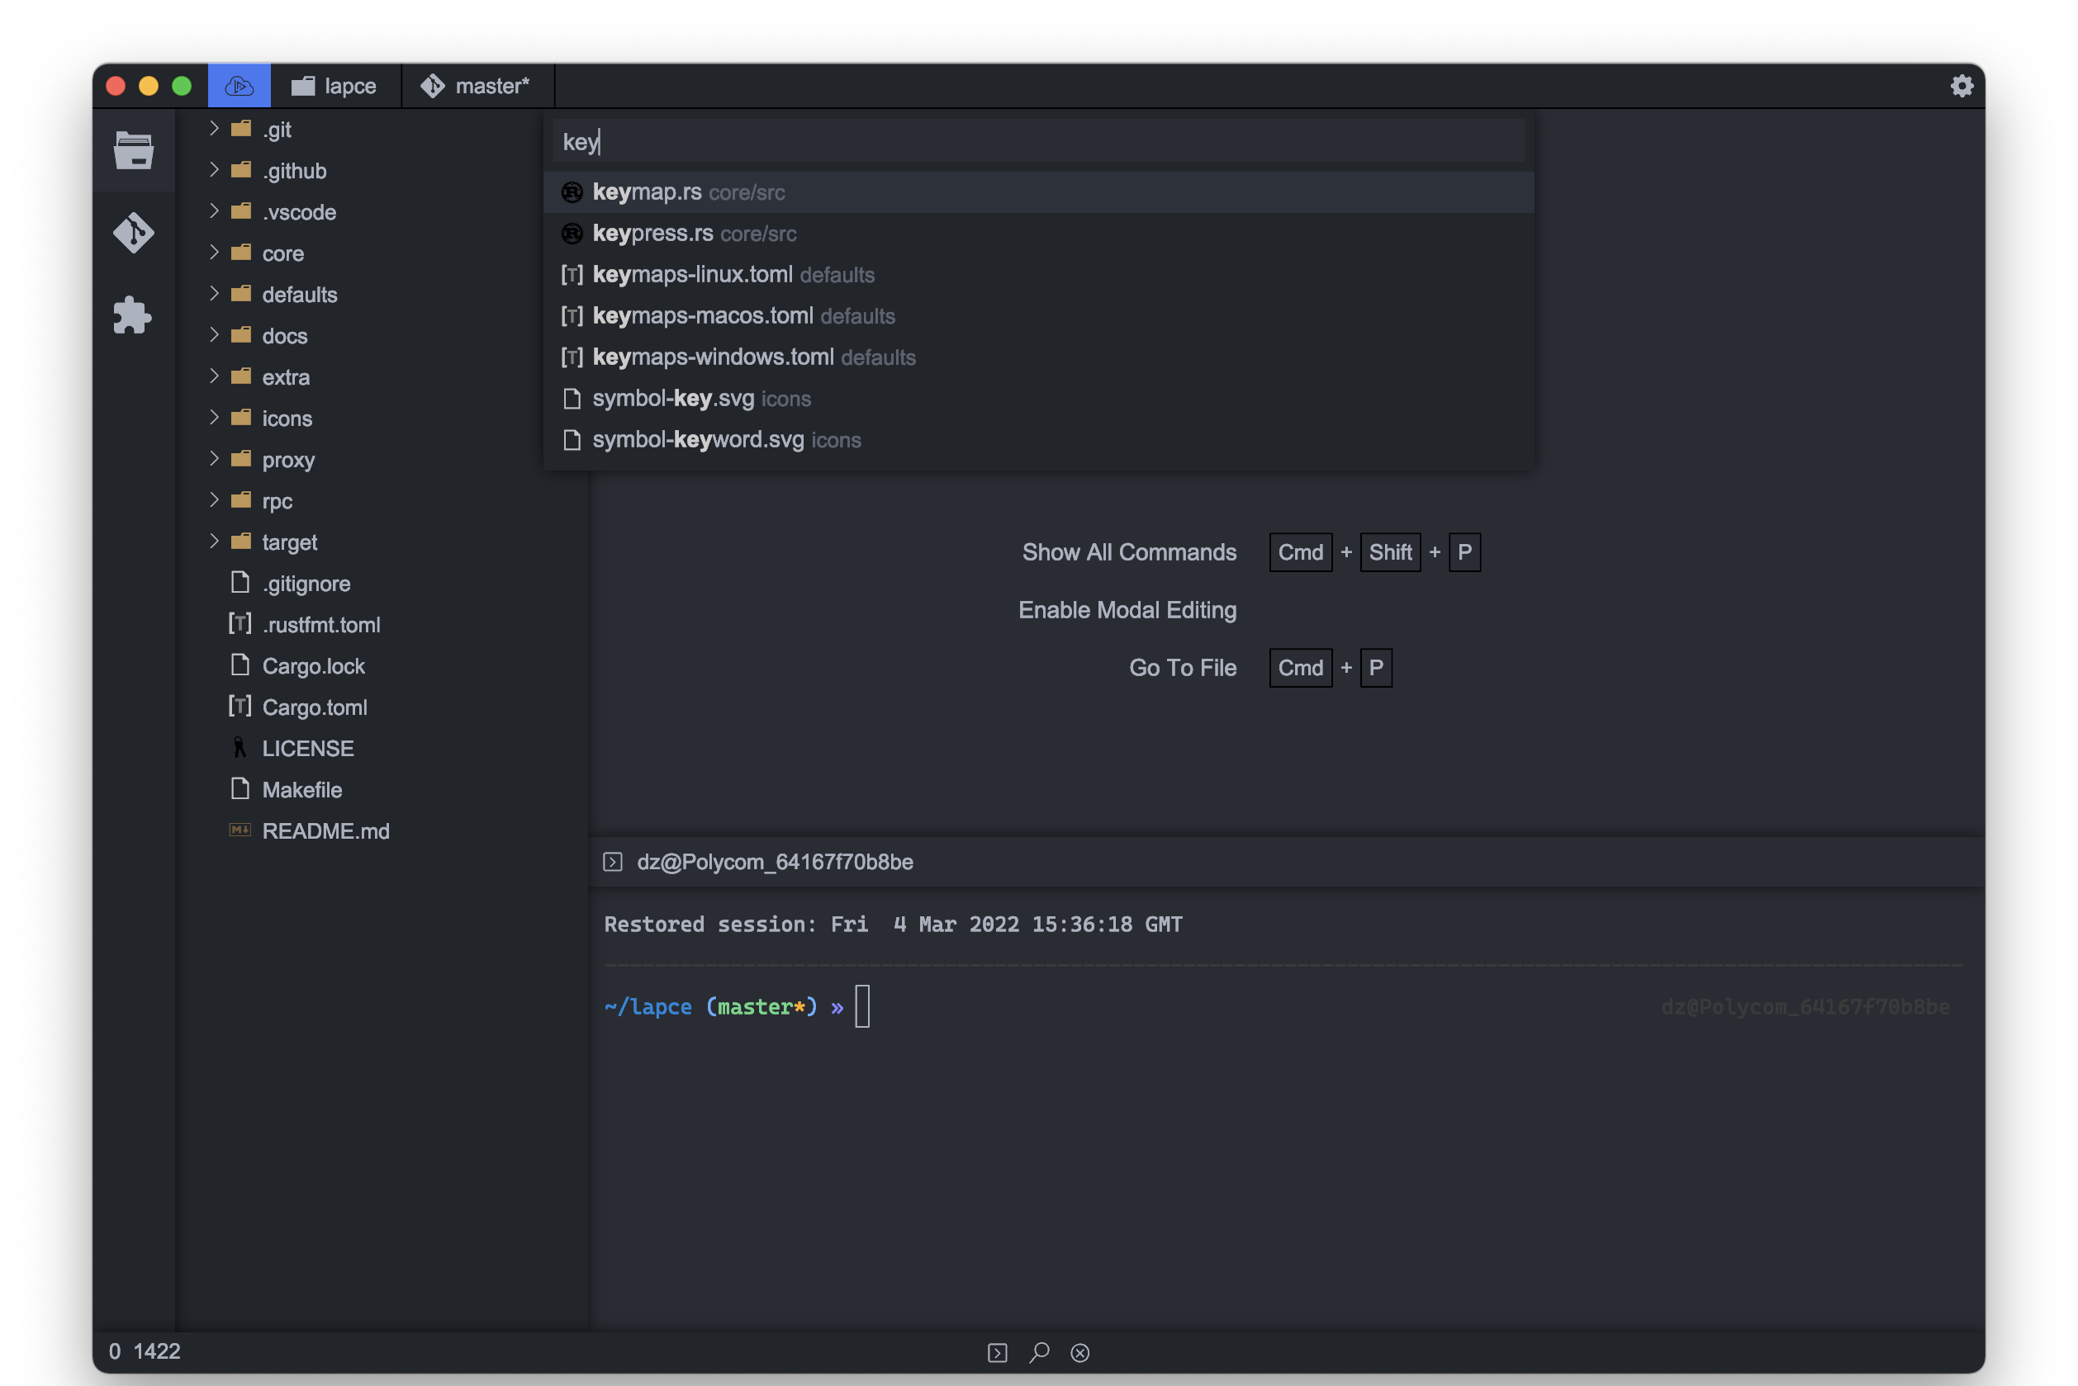Image resolution: width=2078 pixels, height=1386 pixels.
Task: Expand the .git folder chevron
Action: pyautogui.click(x=214, y=128)
